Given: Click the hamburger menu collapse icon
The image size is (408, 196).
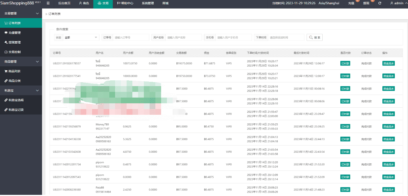Looking at the screenshot, I should tap(48, 3).
